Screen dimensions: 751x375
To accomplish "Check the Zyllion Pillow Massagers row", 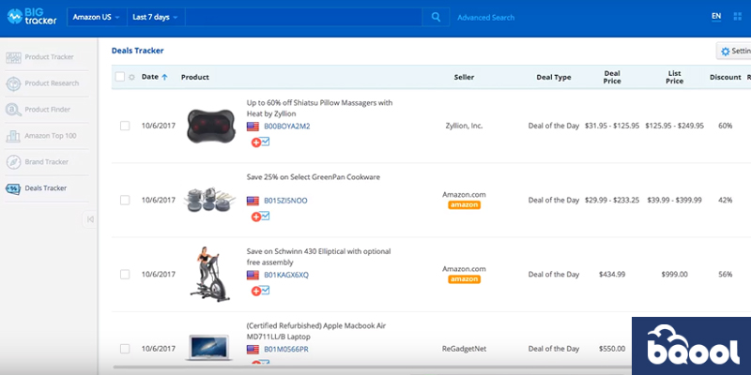I will point(125,126).
